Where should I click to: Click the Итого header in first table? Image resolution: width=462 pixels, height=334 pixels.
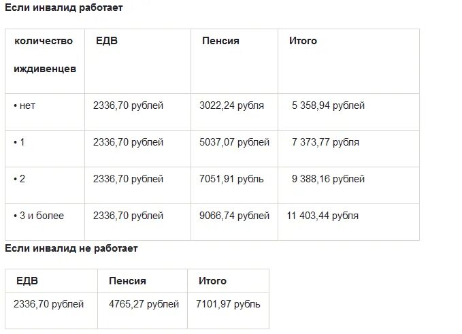pyautogui.click(x=303, y=41)
